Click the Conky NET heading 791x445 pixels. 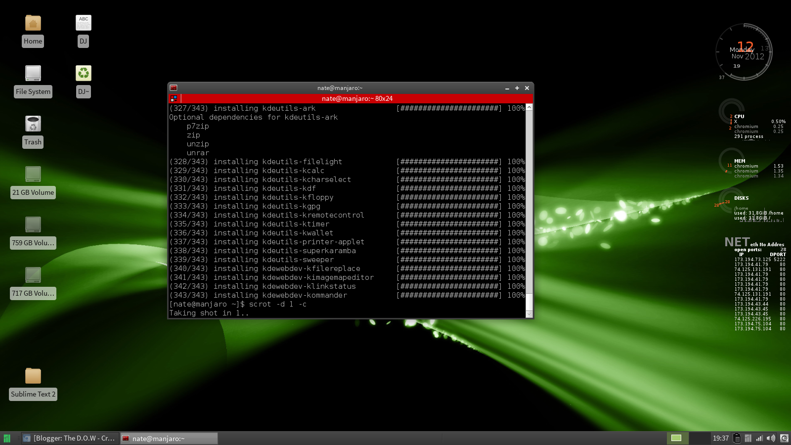tap(737, 242)
